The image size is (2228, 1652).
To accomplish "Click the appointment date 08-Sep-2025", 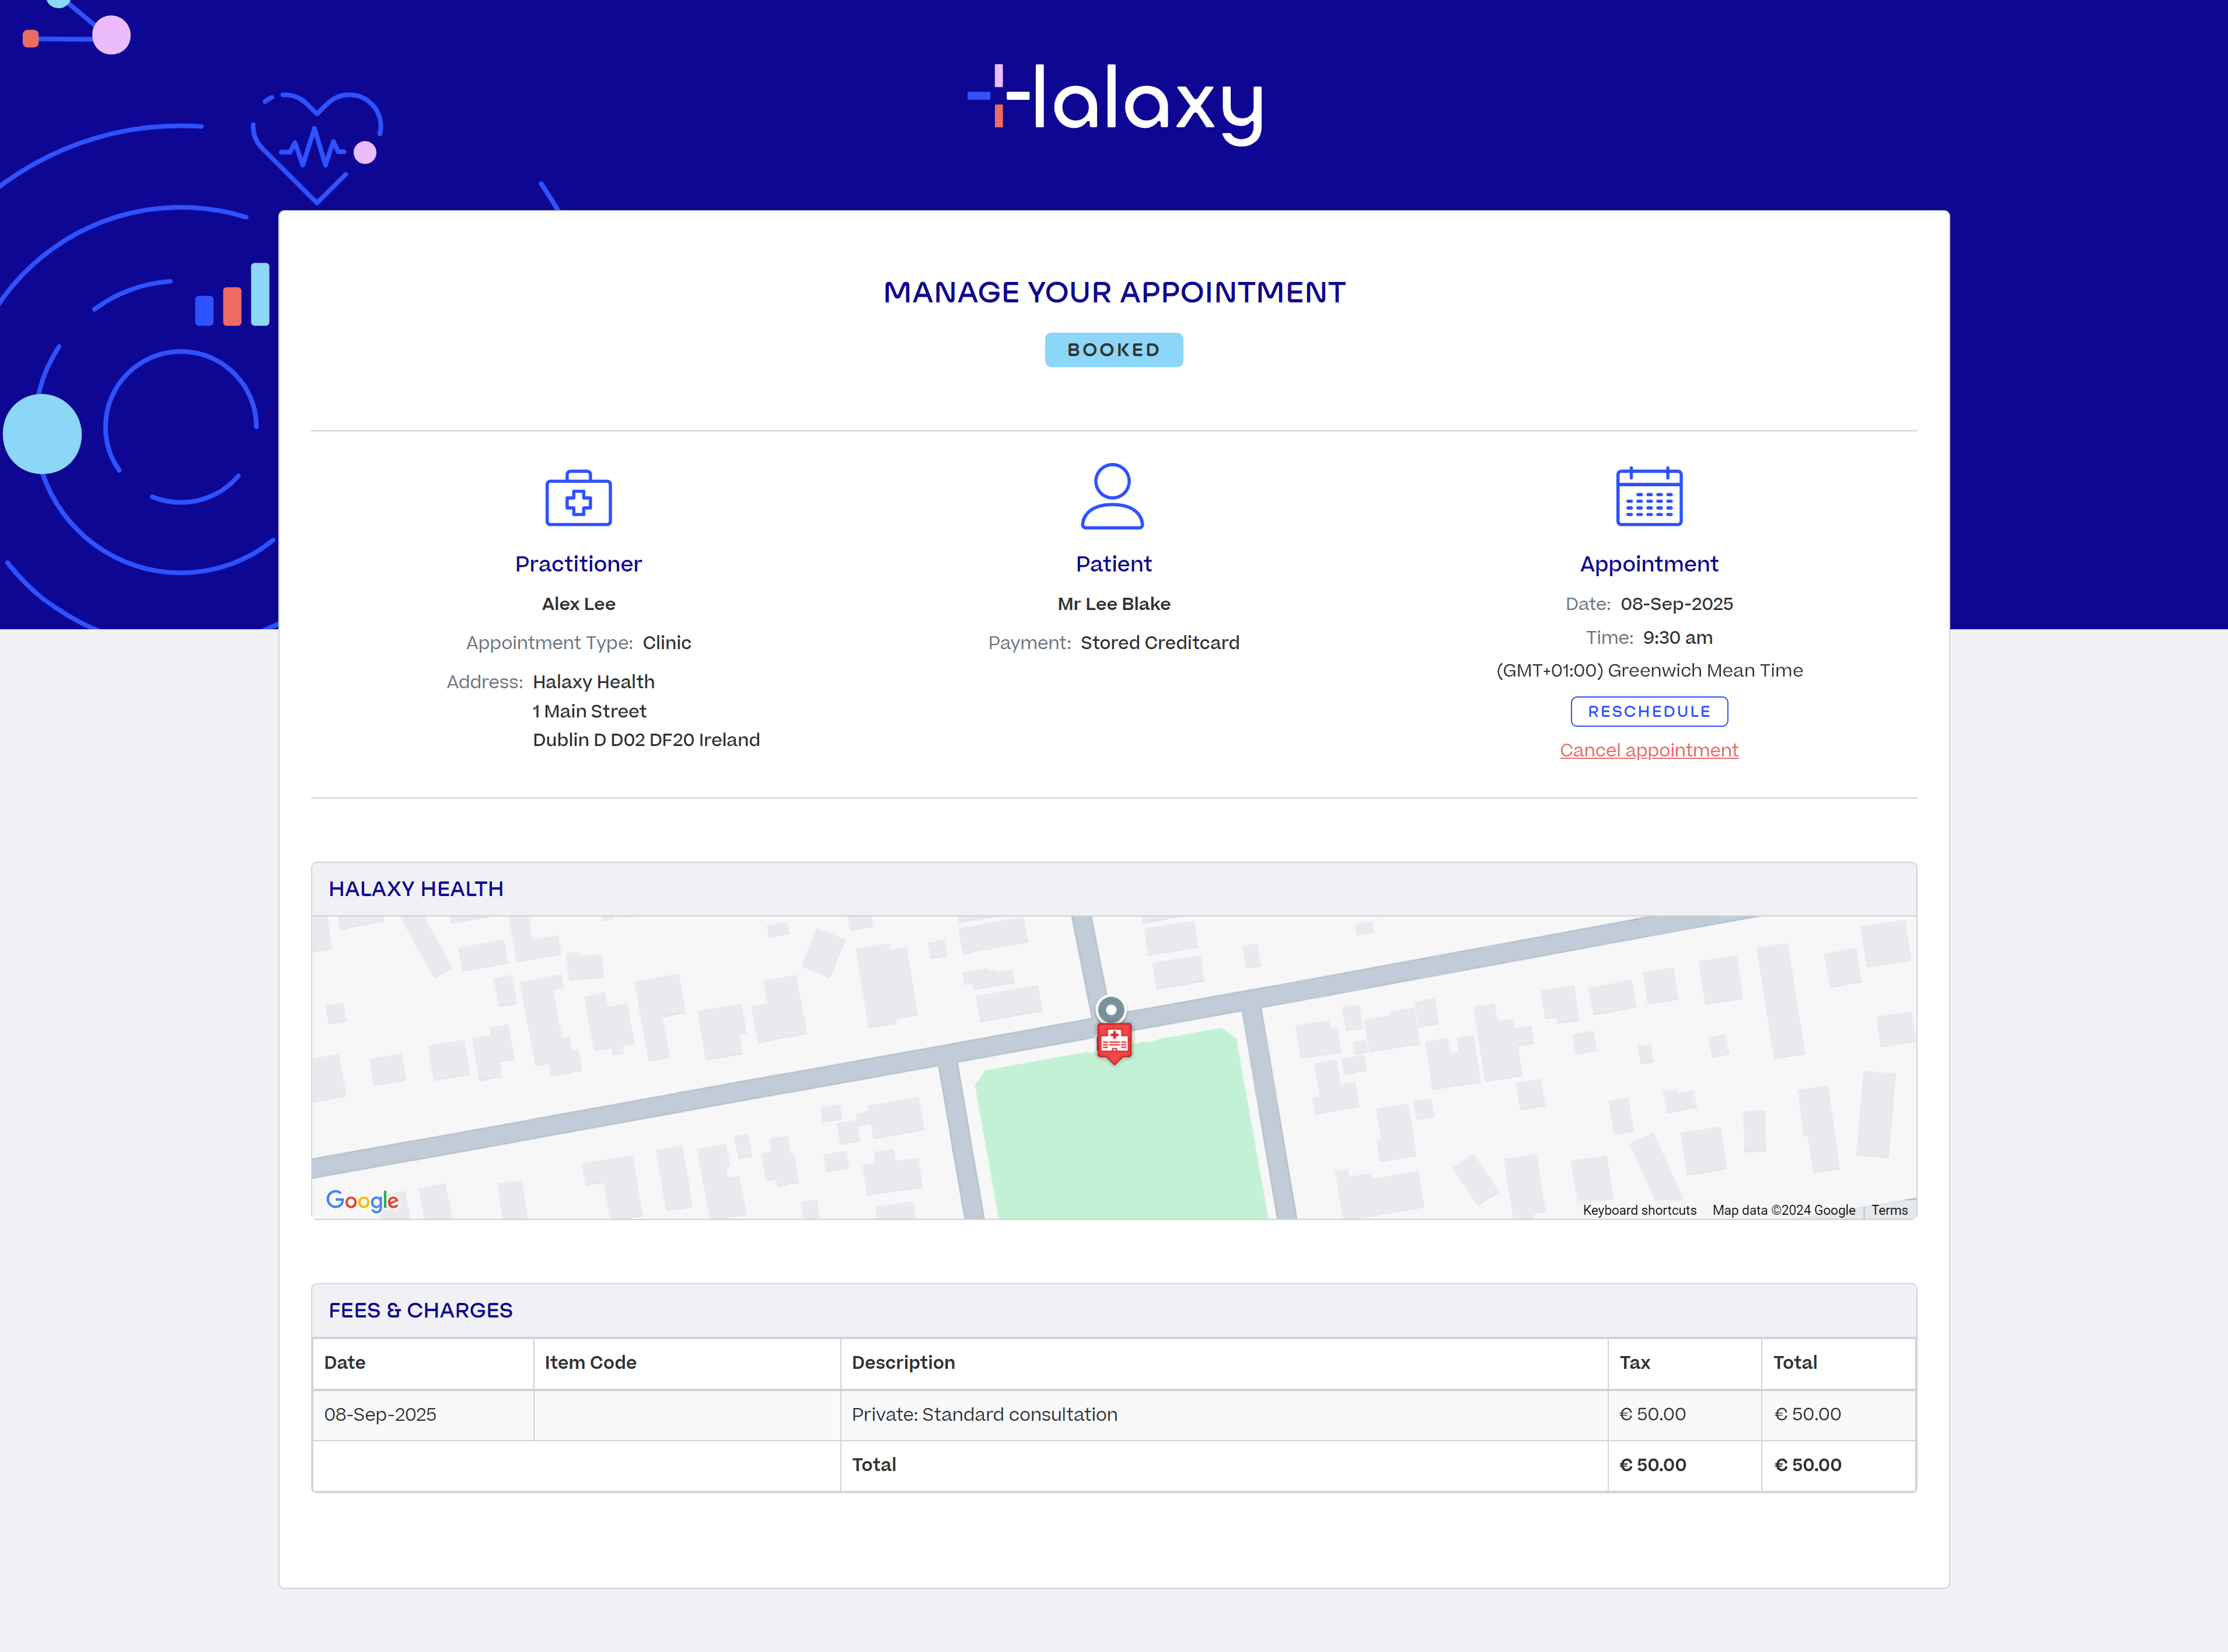I will coord(1676,604).
